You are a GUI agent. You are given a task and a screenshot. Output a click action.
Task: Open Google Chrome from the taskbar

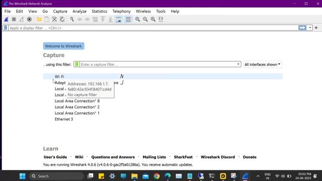click(x=156, y=176)
